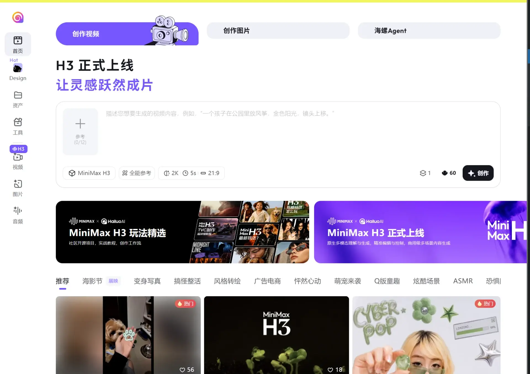This screenshot has width=530, height=374.
Task: Click the 热门 badge on dog video
Action: click(x=186, y=304)
